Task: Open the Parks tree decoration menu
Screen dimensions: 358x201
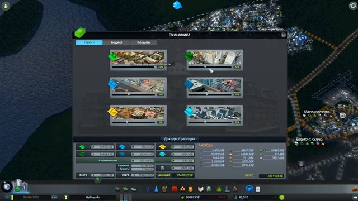Action: tap(219, 189)
